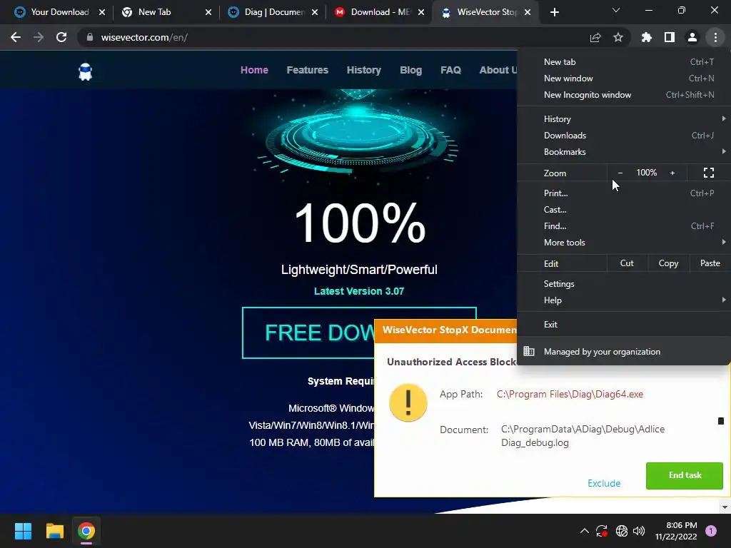Click Managed by your organization
Screen dimensions: 731x548
pyautogui.click(x=624, y=351)
